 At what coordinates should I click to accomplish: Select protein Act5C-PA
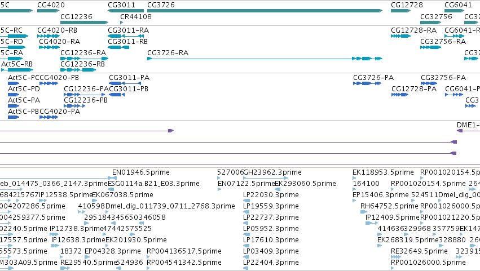coord(24,100)
